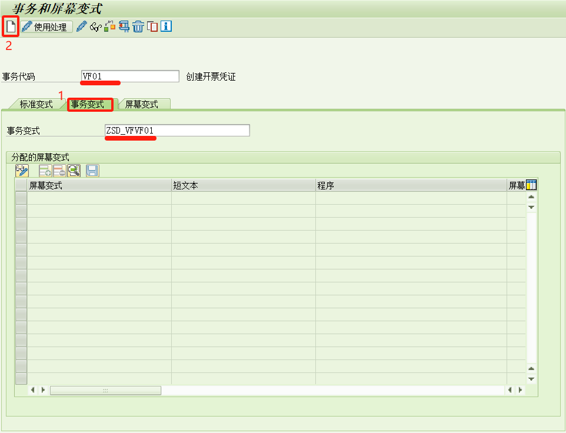Click the Copy variant icon
The width and height of the screenshot is (566, 433).
point(152,26)
